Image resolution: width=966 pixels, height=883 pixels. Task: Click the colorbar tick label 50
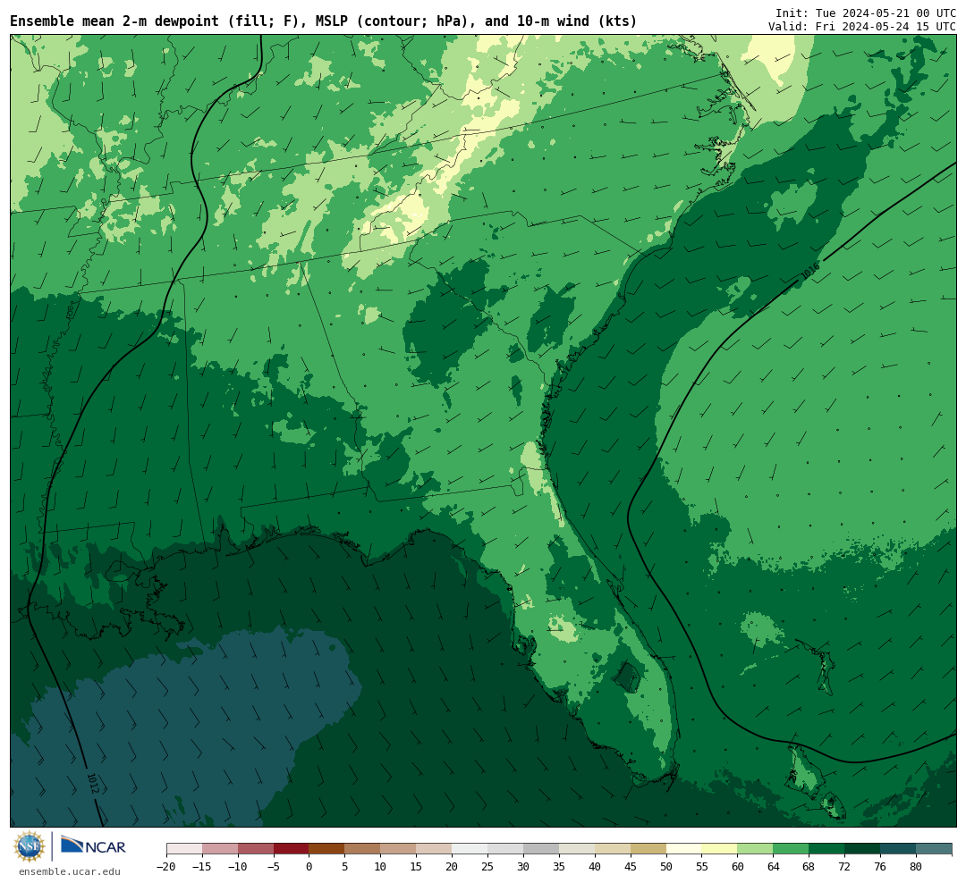(x=666, y=866)
